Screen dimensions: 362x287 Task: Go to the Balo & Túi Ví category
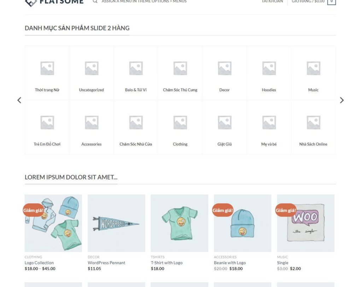point(136,90)
